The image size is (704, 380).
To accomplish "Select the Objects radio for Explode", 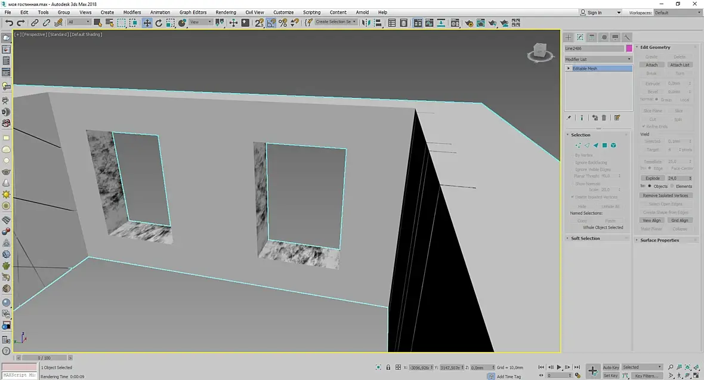I will pos(650,186).
